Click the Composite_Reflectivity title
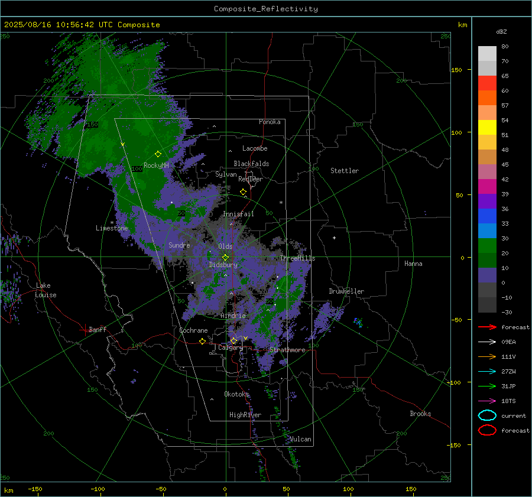The width and height of the screenshot is (532, 497). point(265,9)
